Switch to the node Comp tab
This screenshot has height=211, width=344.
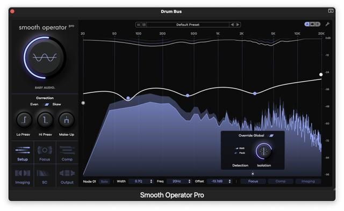[281, 181]
